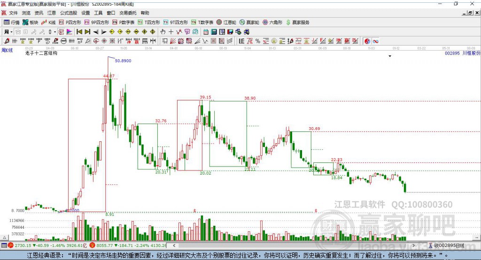This screenshot has height=260, width=481.
Task: Open the 江恩轮 Gann wheel
Action: pos(226,23)
